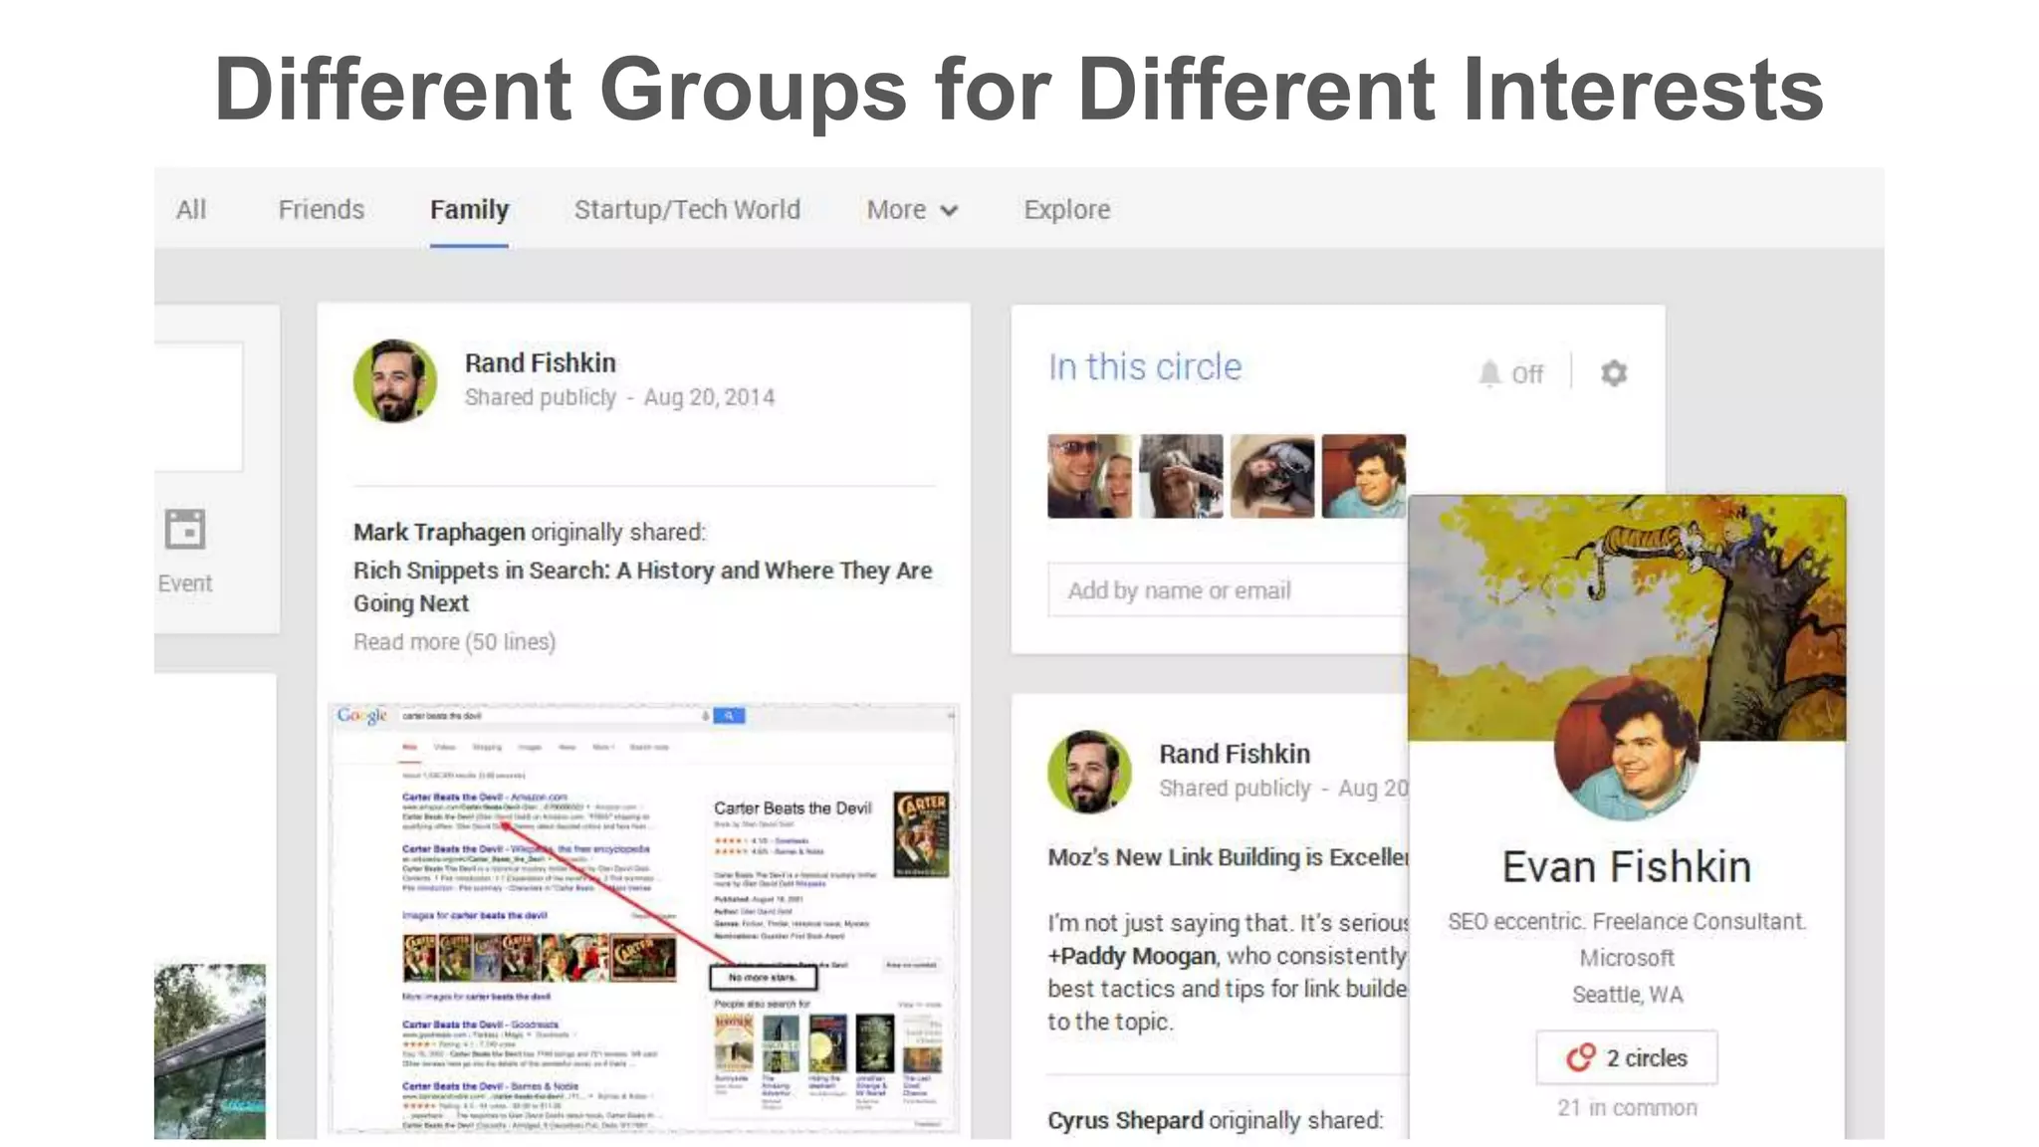Click Evan Fishkin's large profile photo
The image size is (2039, 1147).
[1627, 749]
